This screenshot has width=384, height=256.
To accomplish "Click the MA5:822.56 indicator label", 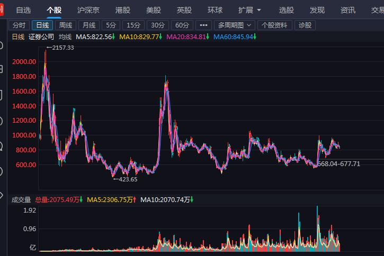I will click(x=95, y=37).
